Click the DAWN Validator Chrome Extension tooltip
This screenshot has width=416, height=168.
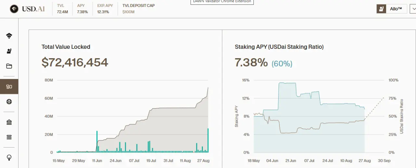[222, 2]
